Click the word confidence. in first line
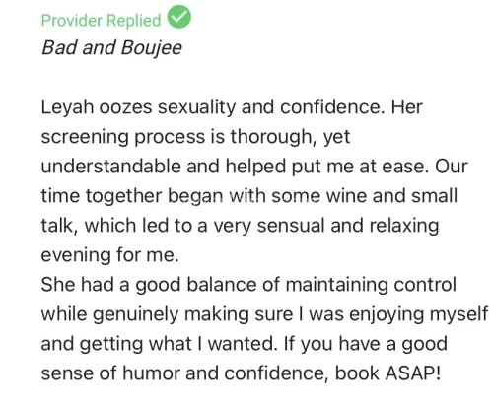 click(x=332, y=107)
